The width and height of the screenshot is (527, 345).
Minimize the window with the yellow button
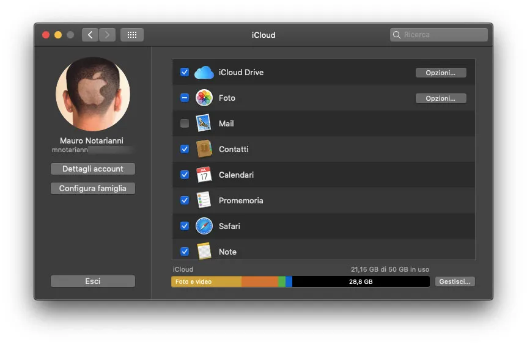pyautogui.click(x=58, y=35)
